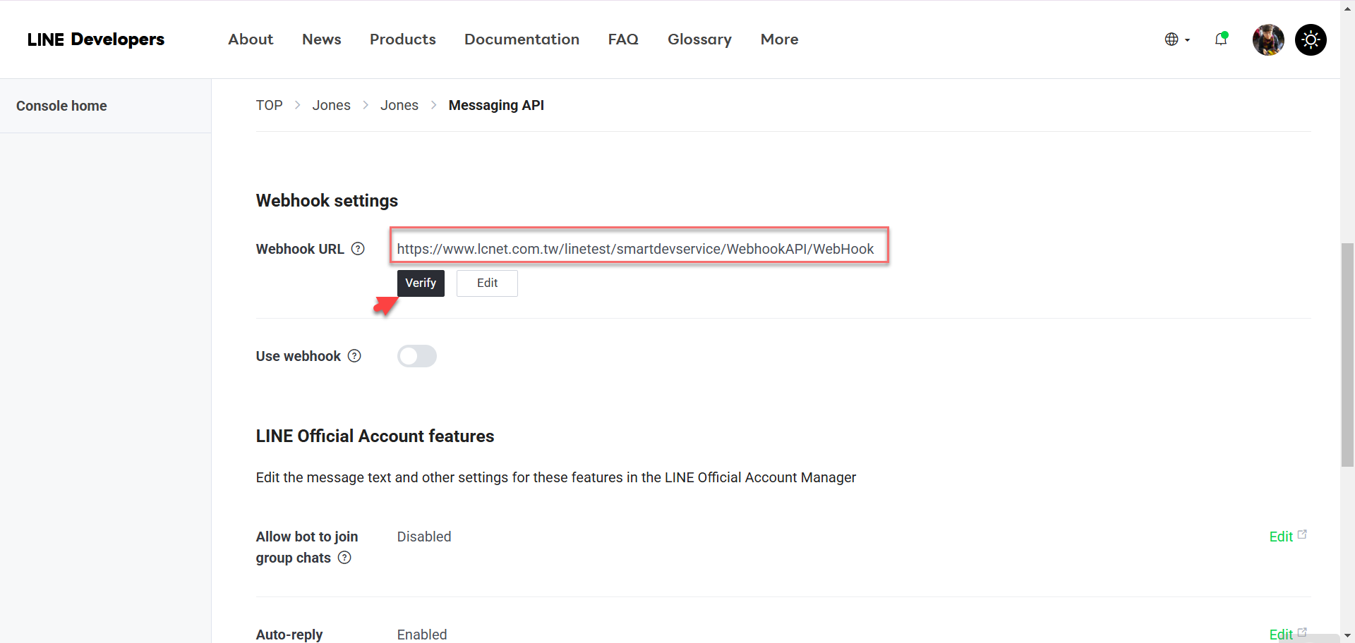Click the Verify webhook button
The image size is (1355, 643).
[421, 283]
